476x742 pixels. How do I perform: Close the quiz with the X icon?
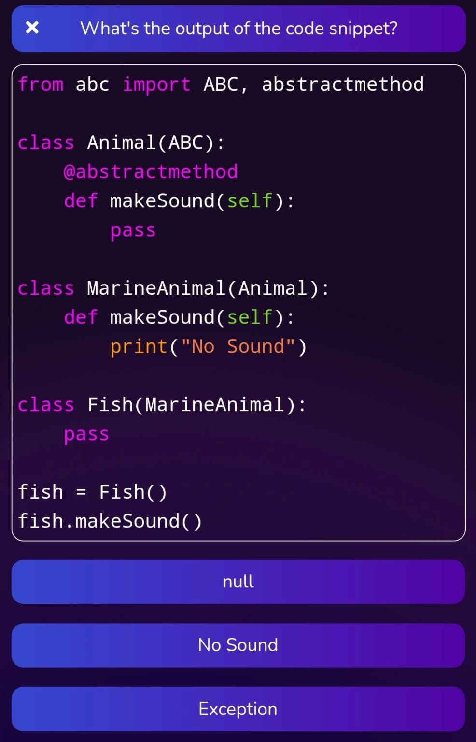click(32, 28)
